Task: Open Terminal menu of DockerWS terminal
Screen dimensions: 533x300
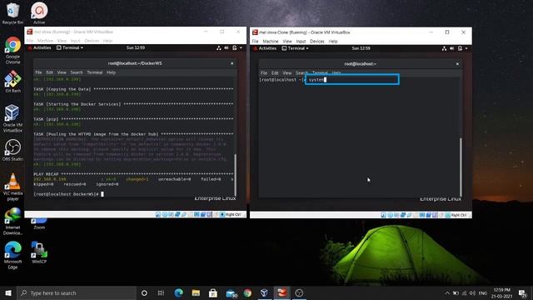Action: pyautogui.click(x=94, y=72)
